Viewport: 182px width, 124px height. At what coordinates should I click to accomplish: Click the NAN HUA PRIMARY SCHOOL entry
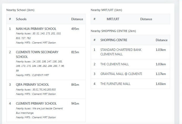click(x=36, y=29)
